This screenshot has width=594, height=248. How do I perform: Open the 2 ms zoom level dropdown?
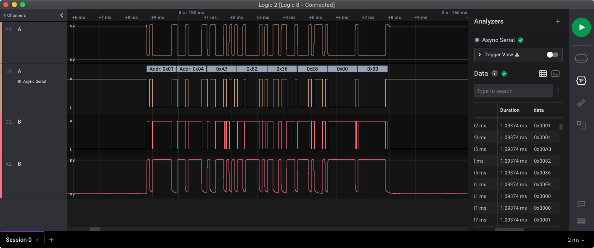[x=576, y=240]
